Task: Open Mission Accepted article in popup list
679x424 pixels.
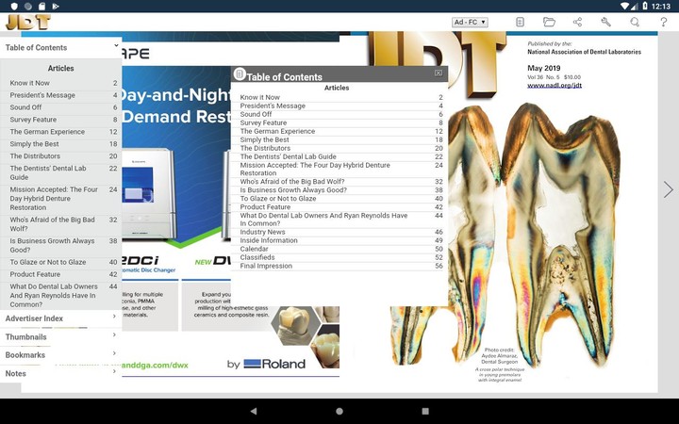Action: coord(339,170)
